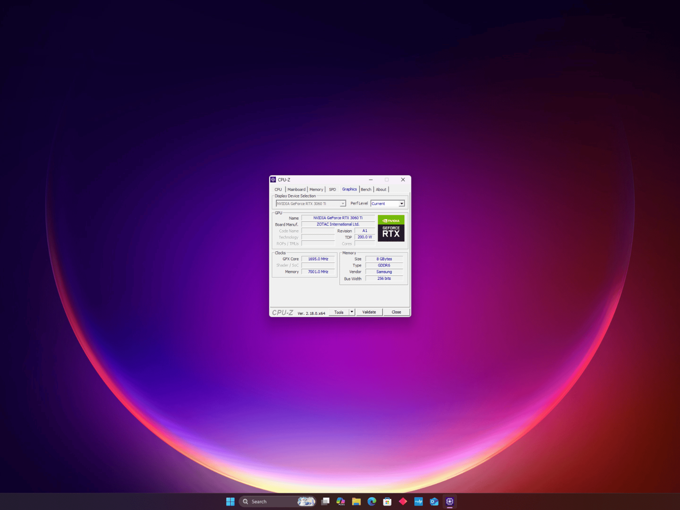Screen dimensions: 680x510
Task: Click the memory Vendor value Samsung
Action: (x=384, y=272)
